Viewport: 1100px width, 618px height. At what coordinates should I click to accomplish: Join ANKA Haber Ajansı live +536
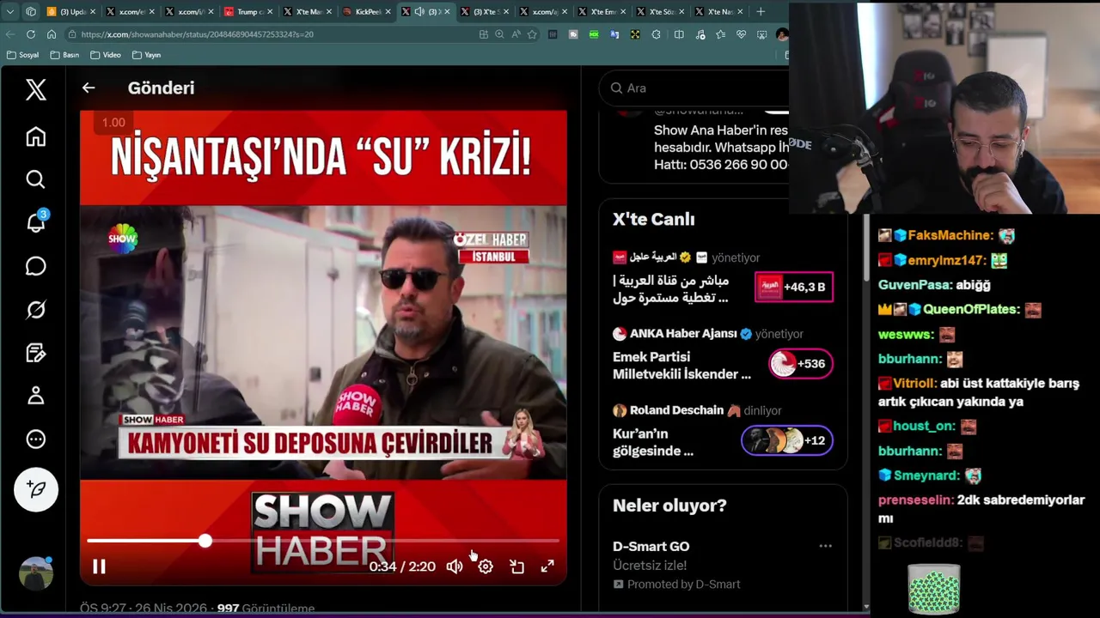(800, 364)
